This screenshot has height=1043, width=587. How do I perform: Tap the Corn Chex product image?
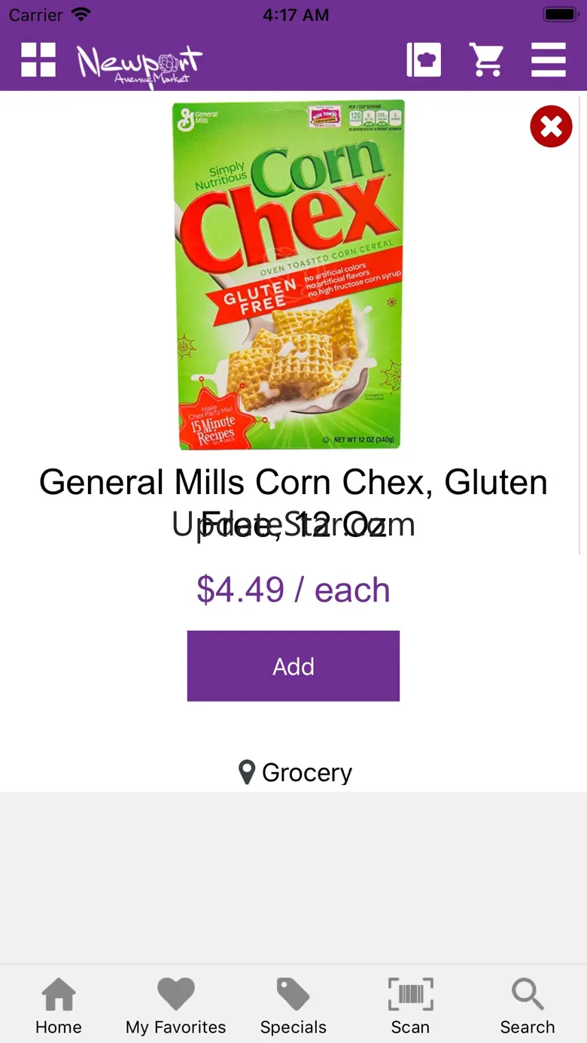(290, 275)
